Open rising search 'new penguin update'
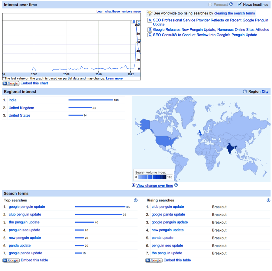Viewport: 272px width, 271px height. point(167,230)
